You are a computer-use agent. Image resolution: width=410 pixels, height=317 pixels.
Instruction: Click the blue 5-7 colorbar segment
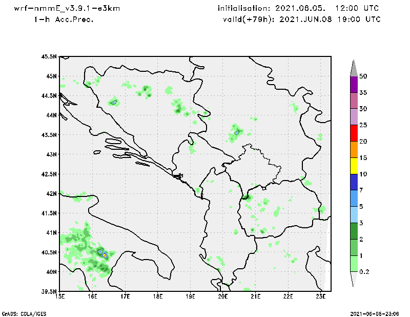point(354,199)
